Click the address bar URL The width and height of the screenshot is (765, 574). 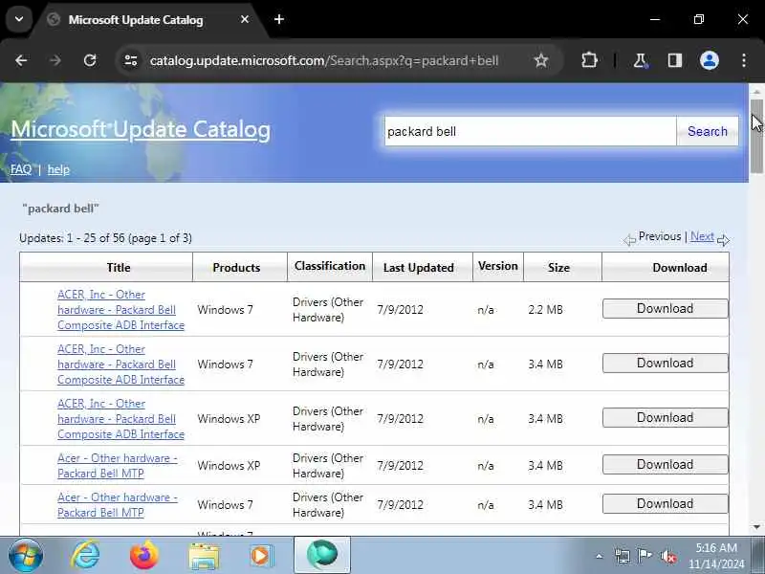[x=324, y=60]
